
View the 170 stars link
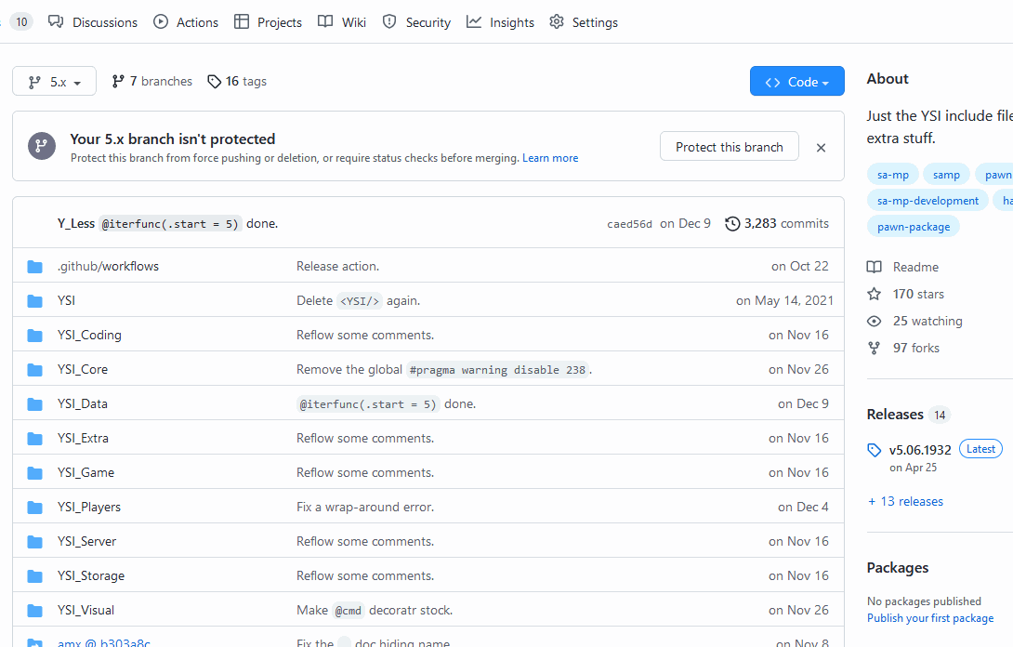(x=918, y=294)
